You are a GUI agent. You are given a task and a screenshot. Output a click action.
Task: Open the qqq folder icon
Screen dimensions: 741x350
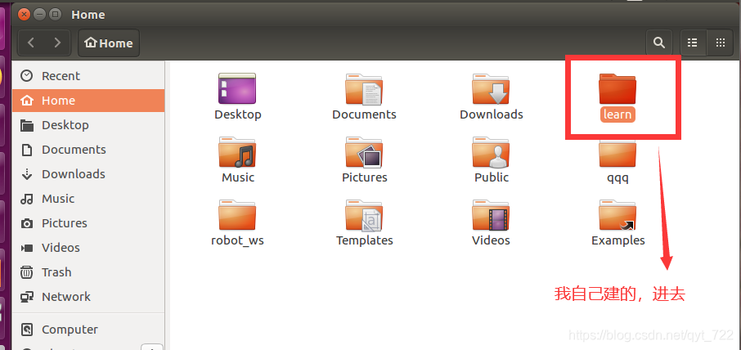(x=617, y=153)
